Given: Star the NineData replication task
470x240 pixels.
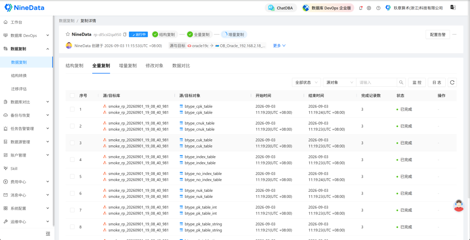Looking at the screenshot, I should pyautogui.click(x=68, y=34).
